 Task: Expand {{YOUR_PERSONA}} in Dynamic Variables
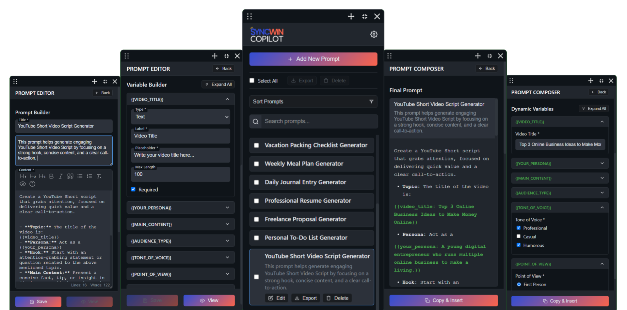560,163
